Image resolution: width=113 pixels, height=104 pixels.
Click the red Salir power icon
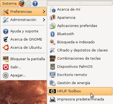(6, 67)
